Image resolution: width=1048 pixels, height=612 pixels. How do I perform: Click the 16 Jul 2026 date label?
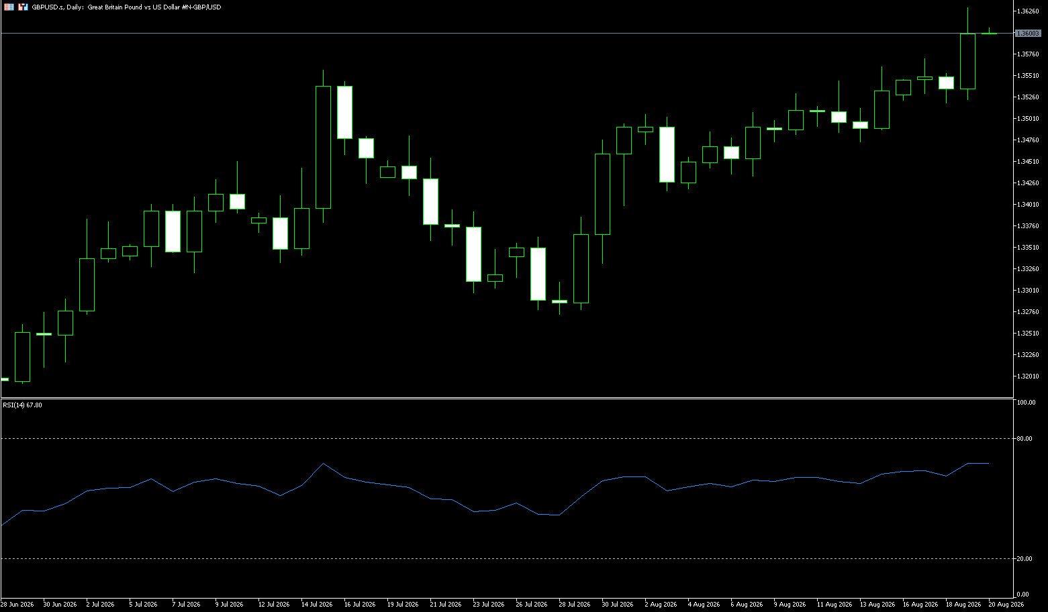click(360, 605)
